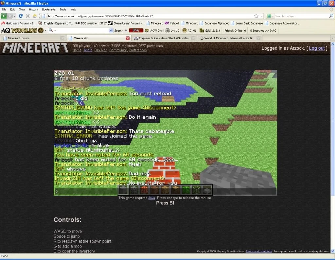Select the leaves block in the hotbar
Viewport: 335px width, 260px height.
[186, 190]
